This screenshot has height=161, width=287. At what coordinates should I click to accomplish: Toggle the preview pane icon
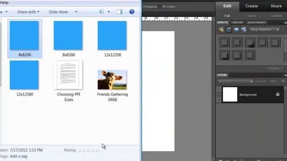click(x=120, y=12)
